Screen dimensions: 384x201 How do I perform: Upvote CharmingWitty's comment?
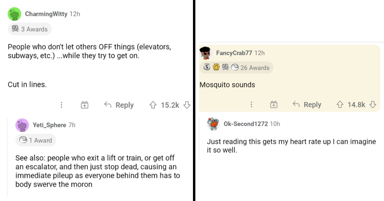coord(153,105)
